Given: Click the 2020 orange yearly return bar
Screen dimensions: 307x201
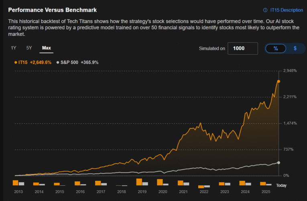Looking at the screenshot, I should coord(160,182).
